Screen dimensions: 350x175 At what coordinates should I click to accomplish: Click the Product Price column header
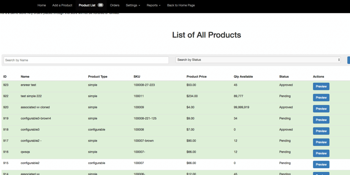(x=197, y=77)
